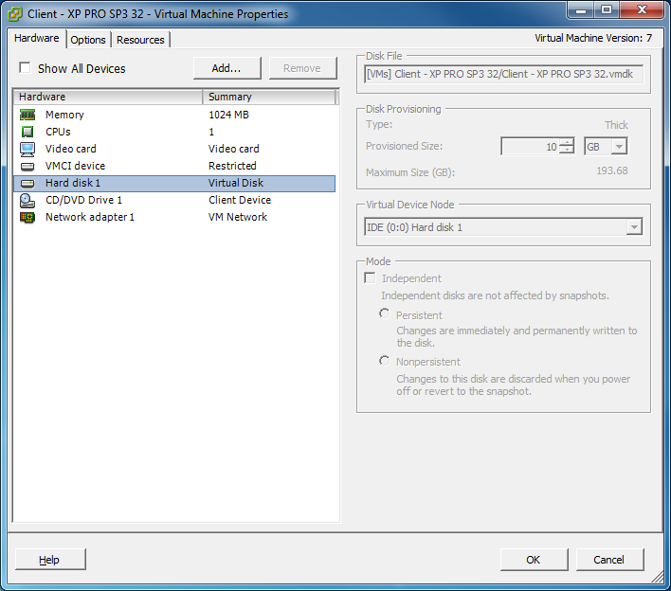
Task: Maximize the Virtual Machine Properties window
Action: (x=607, y=10)
